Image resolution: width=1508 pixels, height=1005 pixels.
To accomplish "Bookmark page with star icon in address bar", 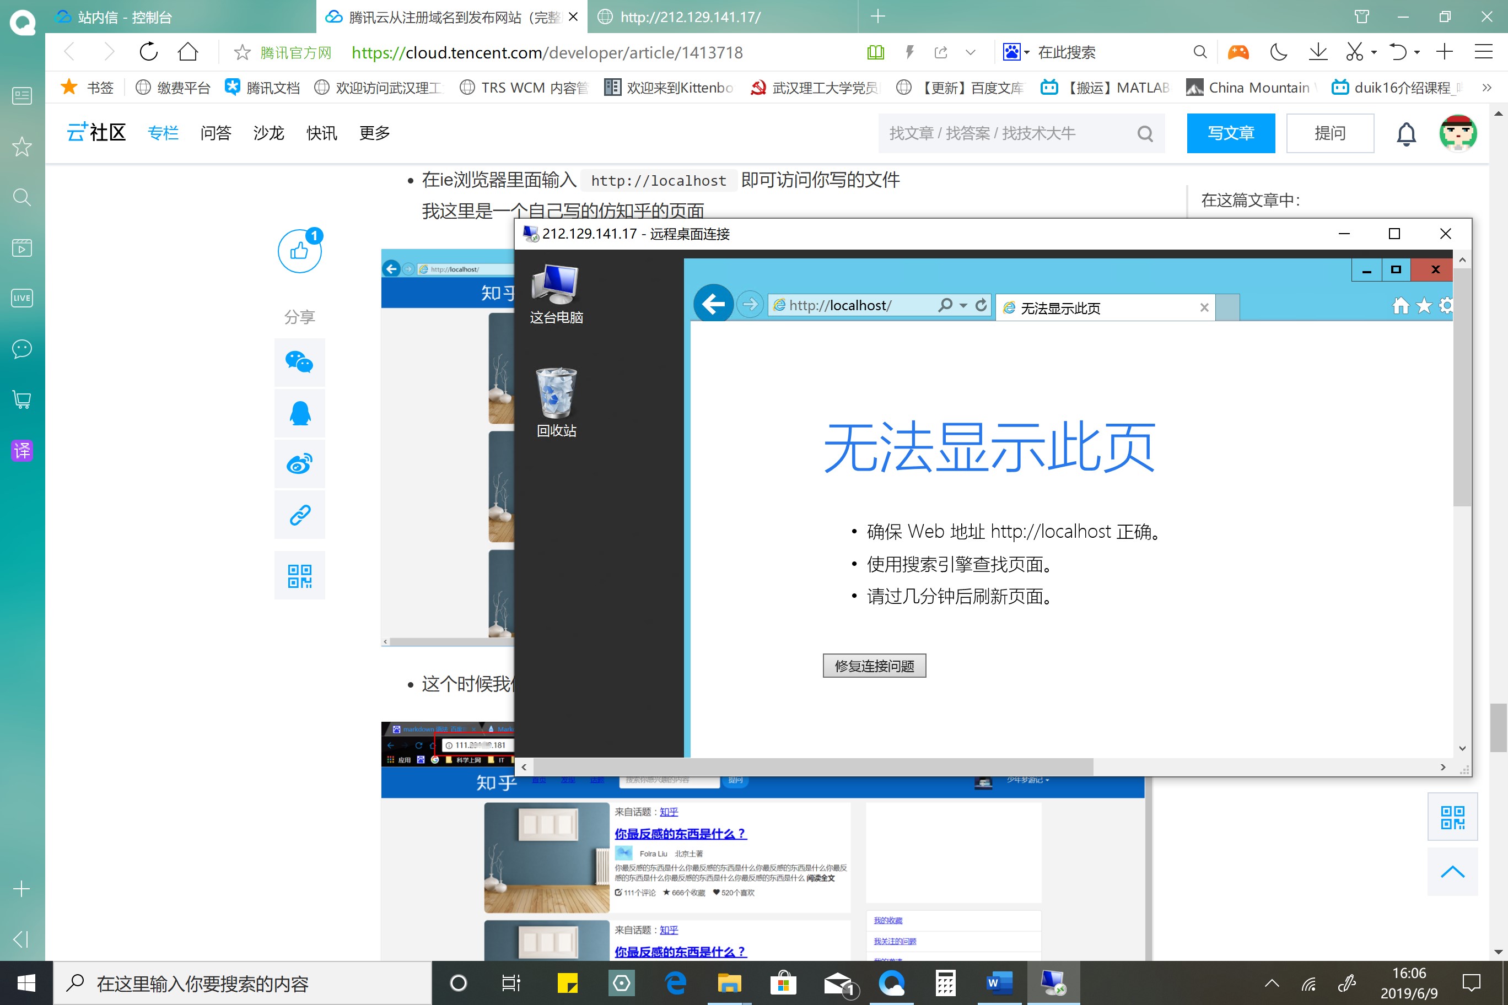I will (242, 52).
